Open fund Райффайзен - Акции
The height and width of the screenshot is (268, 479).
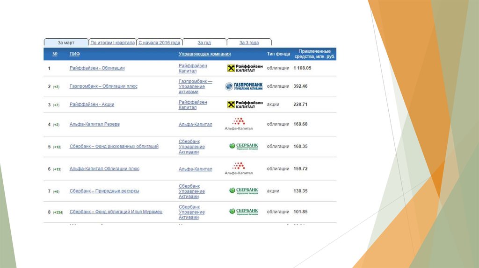click(92, 104)
